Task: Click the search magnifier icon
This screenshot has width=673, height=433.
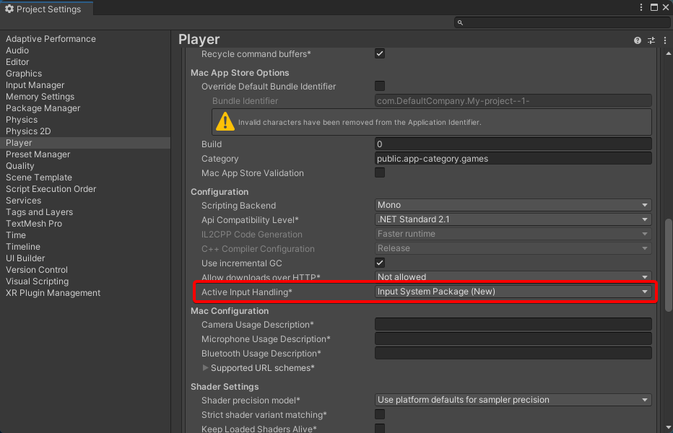Action: click(460, 23)
